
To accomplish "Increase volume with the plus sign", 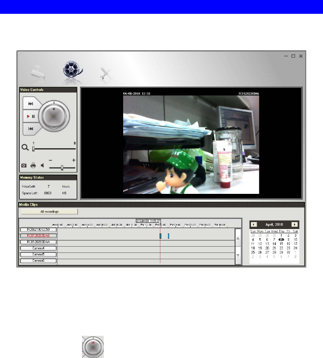I will [74, 160].
